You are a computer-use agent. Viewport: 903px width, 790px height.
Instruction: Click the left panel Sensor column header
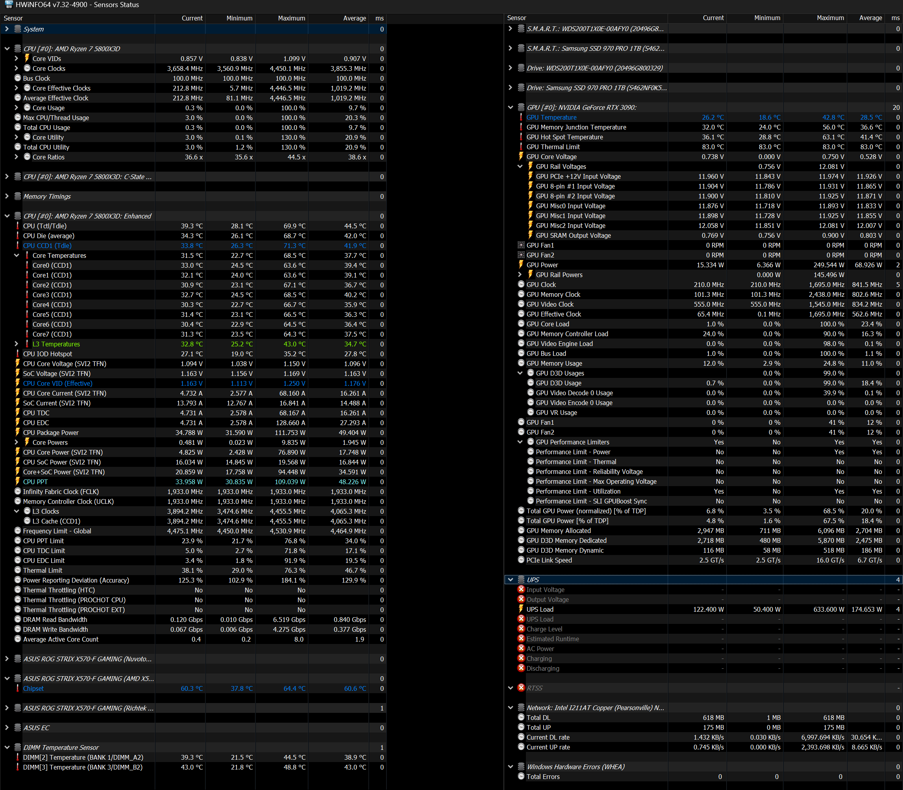tap(78, 18)
